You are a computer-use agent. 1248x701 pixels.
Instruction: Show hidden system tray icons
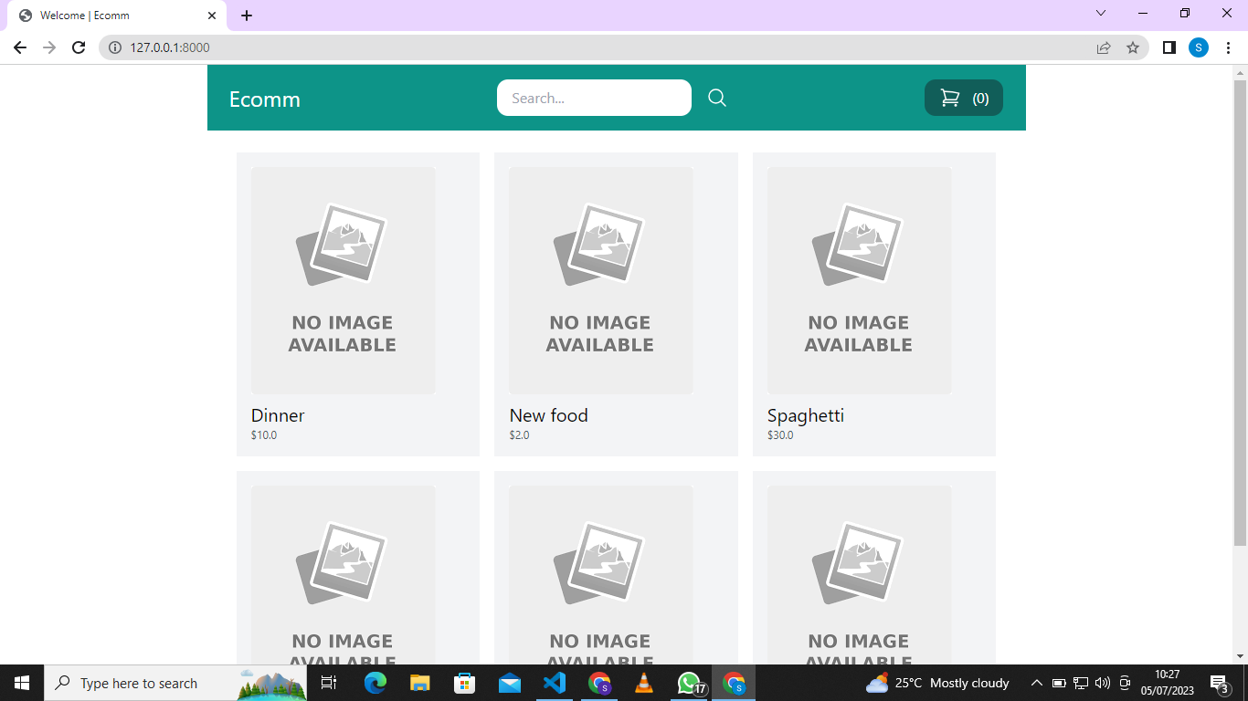(1036, 683)
